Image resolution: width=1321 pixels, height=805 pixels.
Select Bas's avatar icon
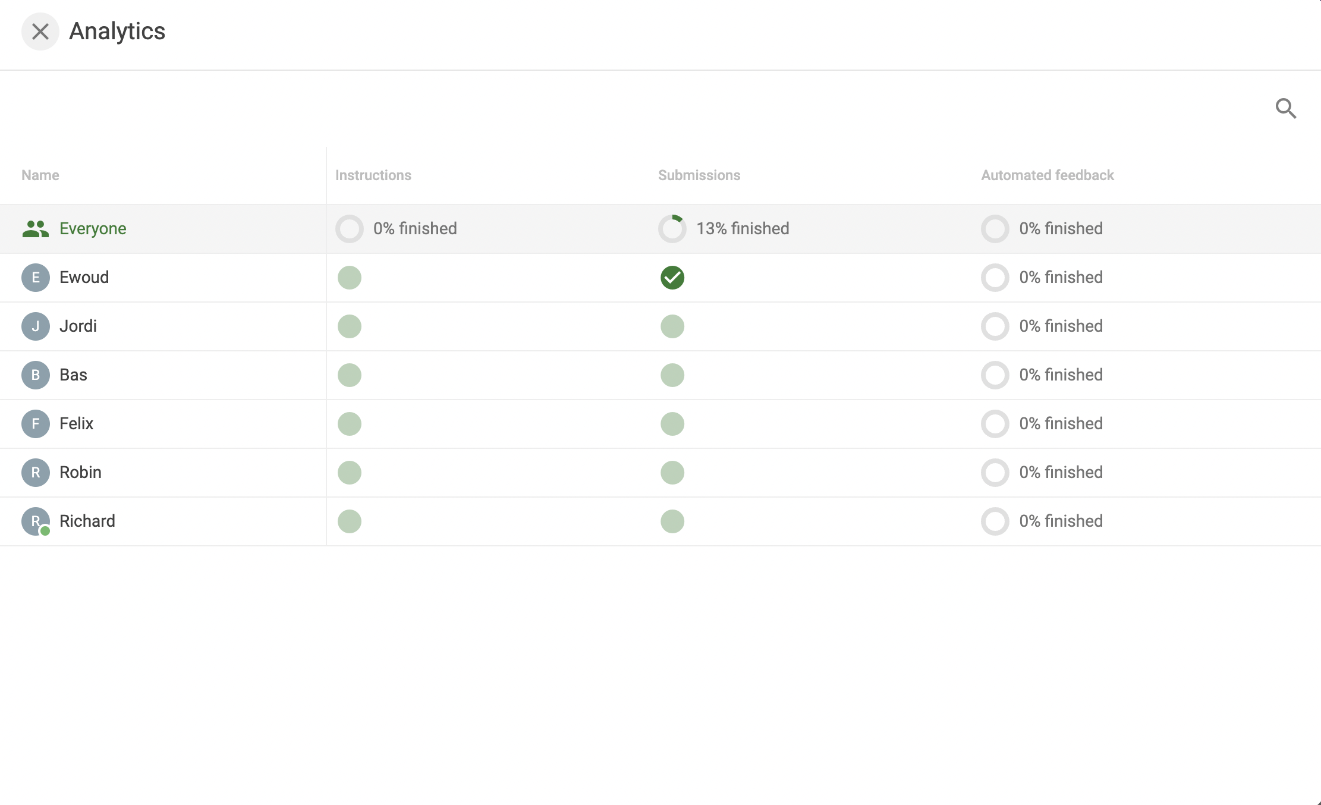36,375
